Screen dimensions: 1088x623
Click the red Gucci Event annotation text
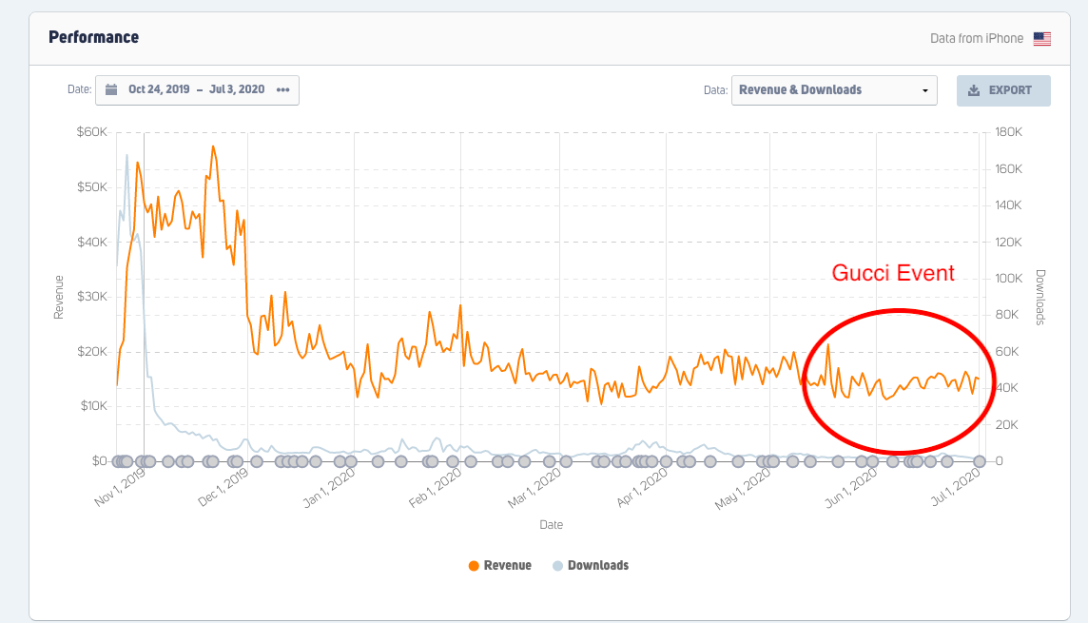click(892, 273)
